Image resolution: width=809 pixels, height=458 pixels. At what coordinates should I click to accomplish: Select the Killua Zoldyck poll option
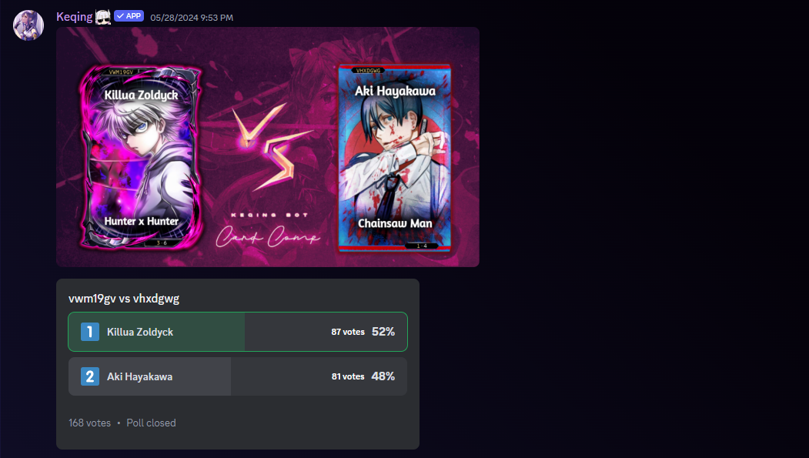[x=238, y=332]
